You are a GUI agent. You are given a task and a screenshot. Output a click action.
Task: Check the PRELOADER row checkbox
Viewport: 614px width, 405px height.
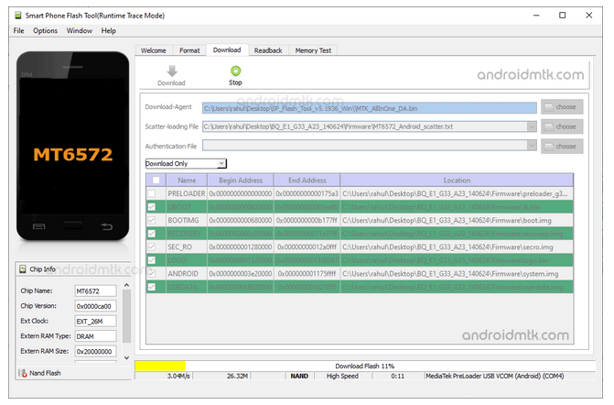(152, 193)
